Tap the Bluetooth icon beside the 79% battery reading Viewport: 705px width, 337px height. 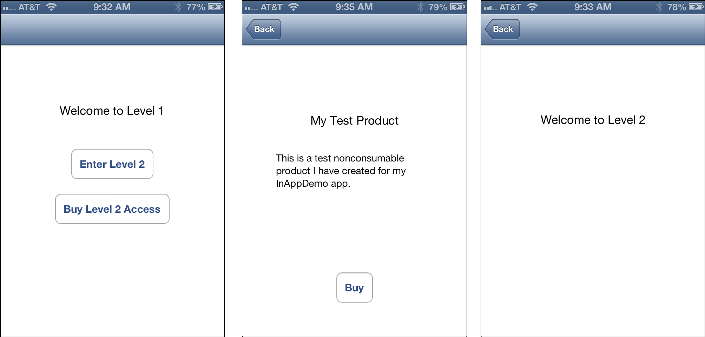click(x=420, y=7)
